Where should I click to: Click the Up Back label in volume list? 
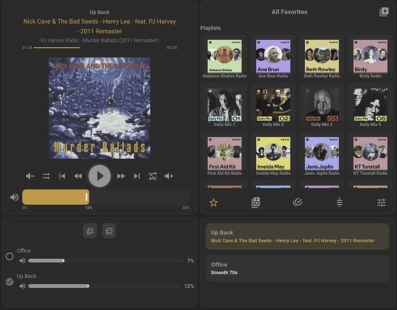[27, 276]
